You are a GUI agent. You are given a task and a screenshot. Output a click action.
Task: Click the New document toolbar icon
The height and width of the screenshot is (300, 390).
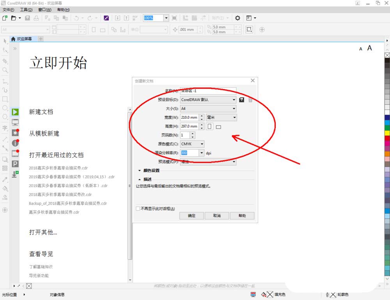(x=5, y=18)
